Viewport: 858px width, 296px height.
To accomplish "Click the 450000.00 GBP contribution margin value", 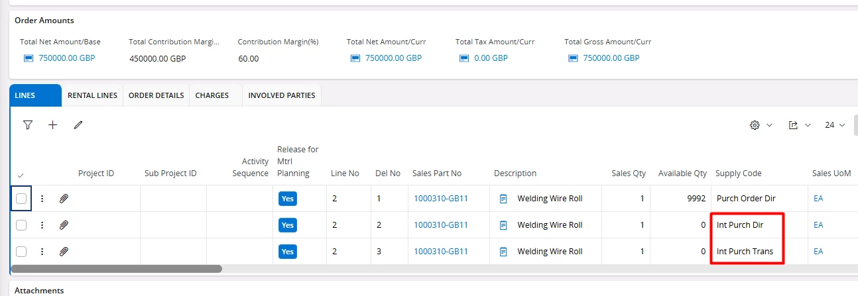I will point(158,58).
